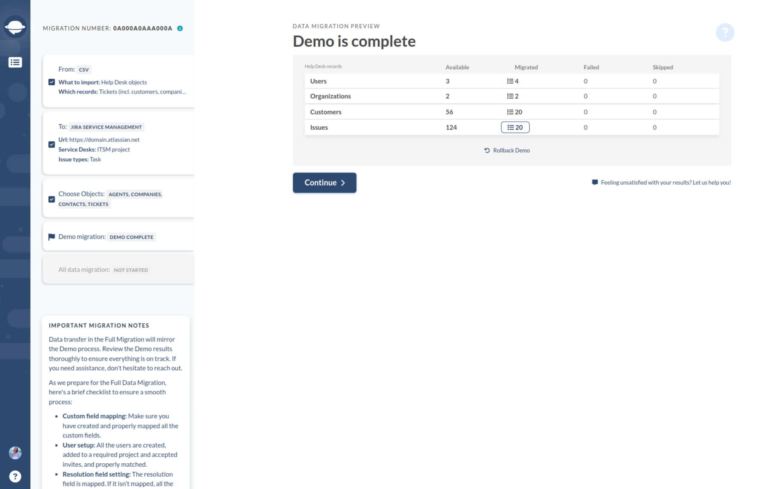
Task: View the migrated Customers list of 20
Action: pyautogui.click(x=515, y=112)
